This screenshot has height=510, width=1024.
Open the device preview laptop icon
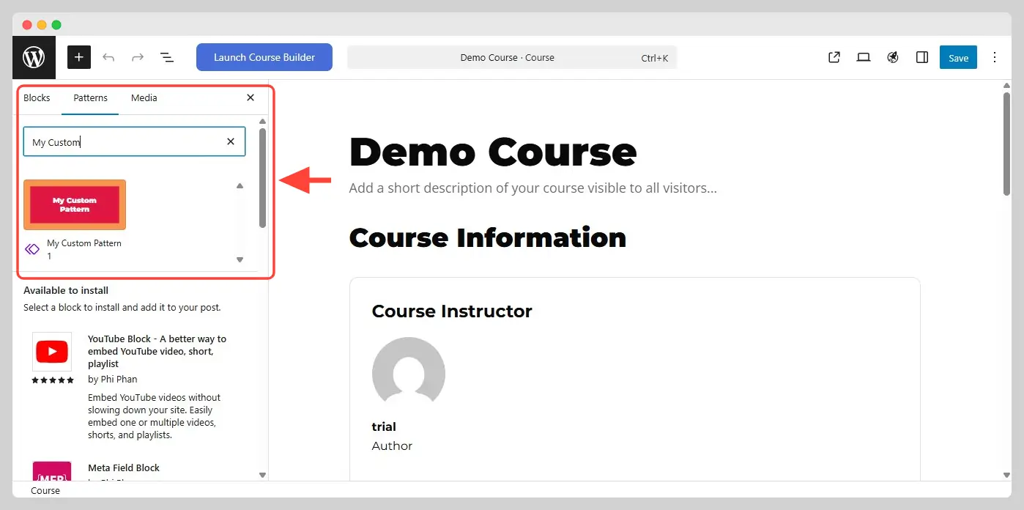pyautogui.click(x=864, y=57)
